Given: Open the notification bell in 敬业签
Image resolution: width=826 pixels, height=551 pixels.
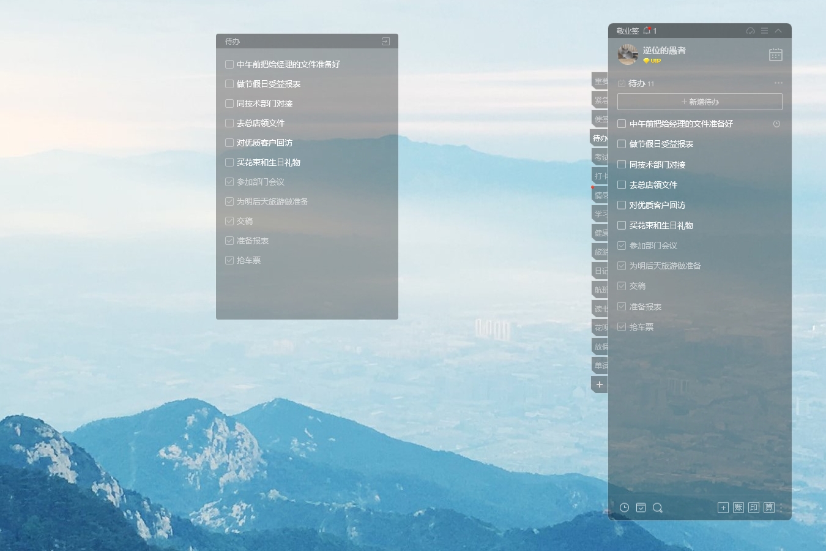Looking at the screenshot, I should click(647, 31).
